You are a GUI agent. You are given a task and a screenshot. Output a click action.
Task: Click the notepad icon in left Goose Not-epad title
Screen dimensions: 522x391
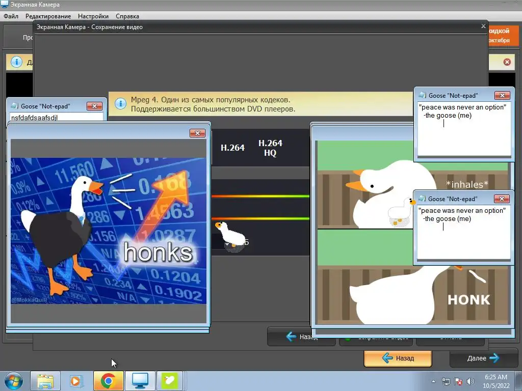tap(15, 106)
